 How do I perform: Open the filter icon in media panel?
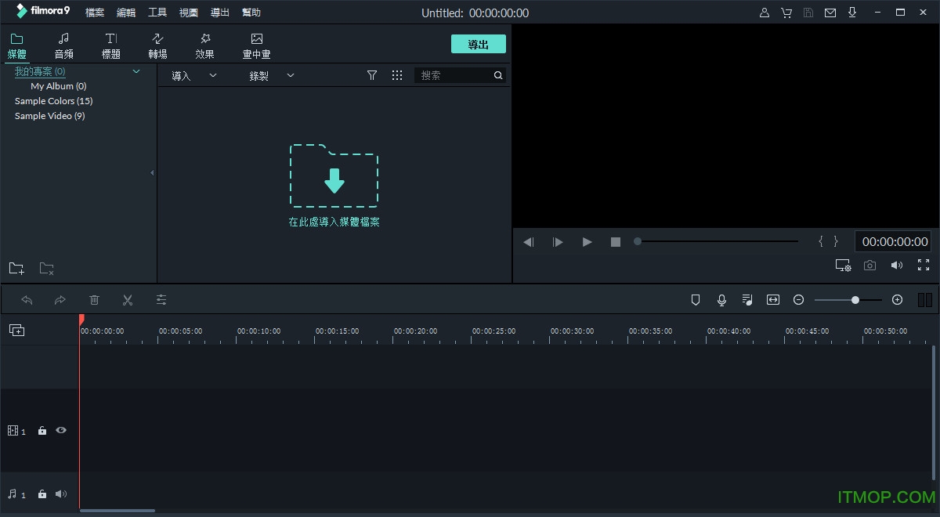(372, 75)
